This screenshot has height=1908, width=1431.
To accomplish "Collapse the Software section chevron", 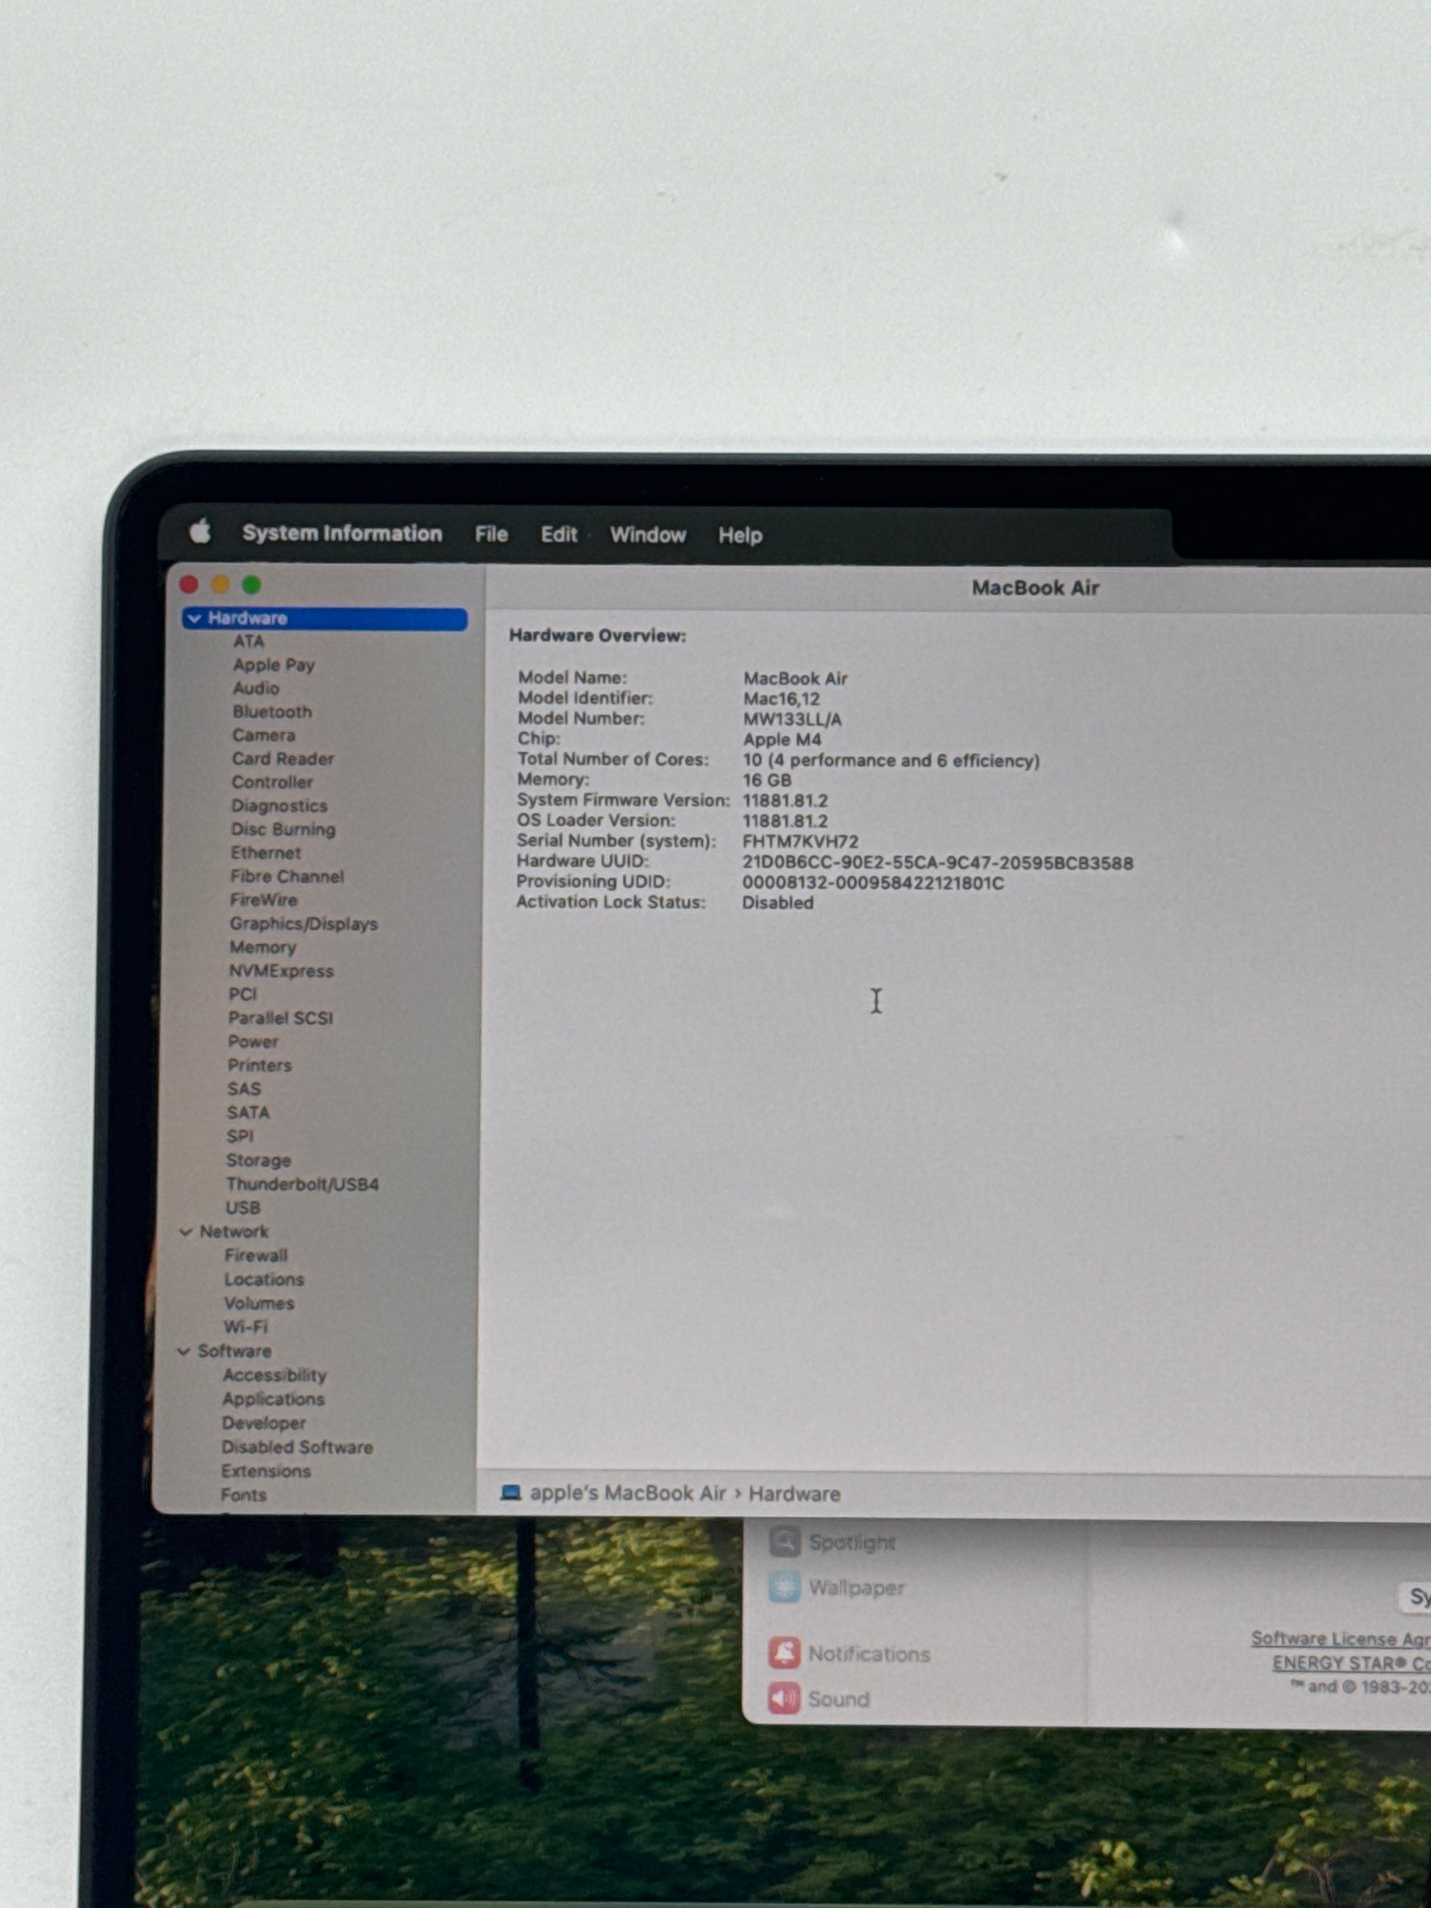I will tap(184, 1351).
